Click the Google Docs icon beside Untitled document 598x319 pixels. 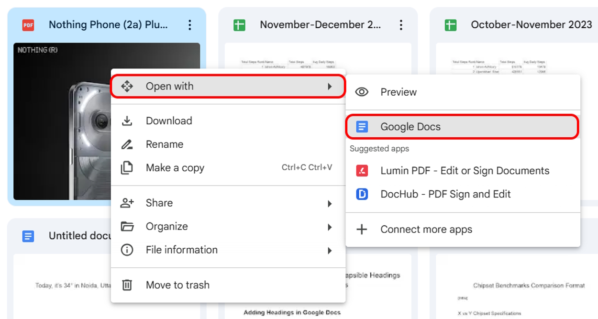click(x=29, y=236)
